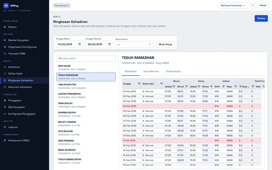The image size is (272, 170).
Task: Open the Bahasa Indonesia language dropdown
Action: click(x=233, y=5)
